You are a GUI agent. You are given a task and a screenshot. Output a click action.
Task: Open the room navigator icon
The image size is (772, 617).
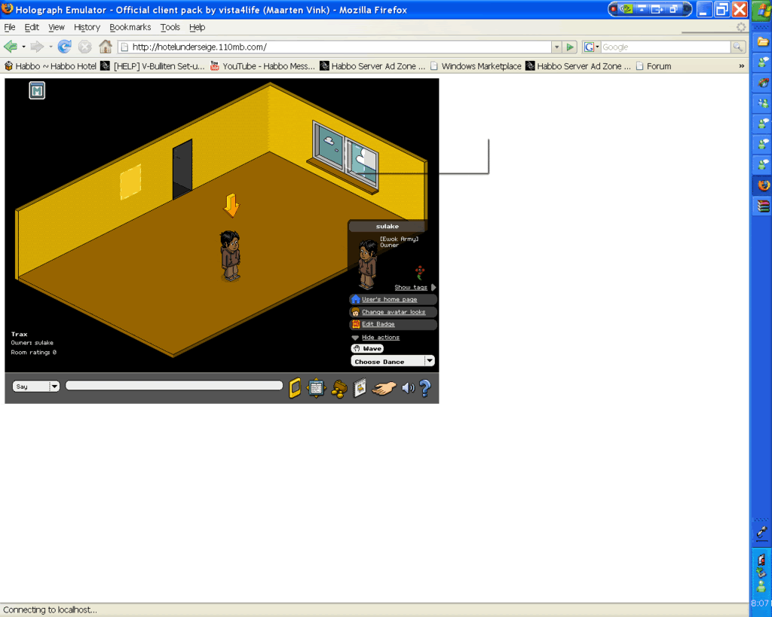(x=317, y=387)
